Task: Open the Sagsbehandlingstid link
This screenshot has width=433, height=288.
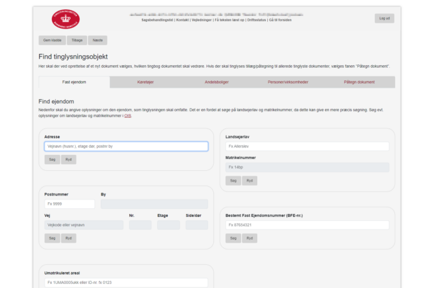Action: (x=158, y=20)
